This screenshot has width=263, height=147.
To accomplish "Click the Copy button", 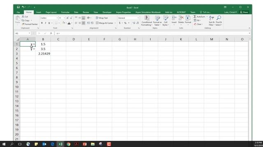I will coord(25,20).
